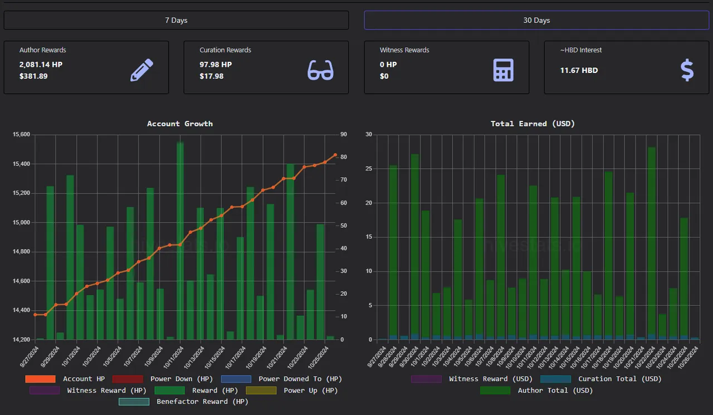The image size is (713, 415).
Task: Click the ~HBD Interest card title
Action: [581, 50]
